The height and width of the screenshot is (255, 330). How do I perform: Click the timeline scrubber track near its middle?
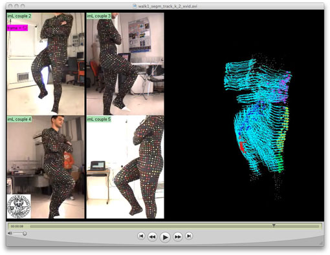coord(174,226)
